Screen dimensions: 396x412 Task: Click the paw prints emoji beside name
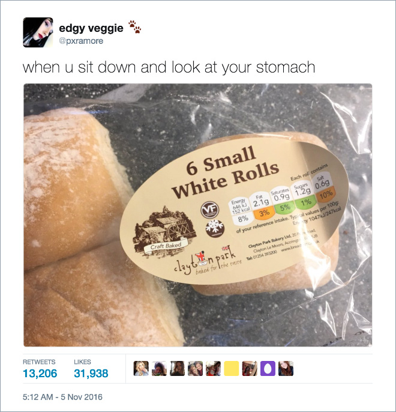coord(134,27)
